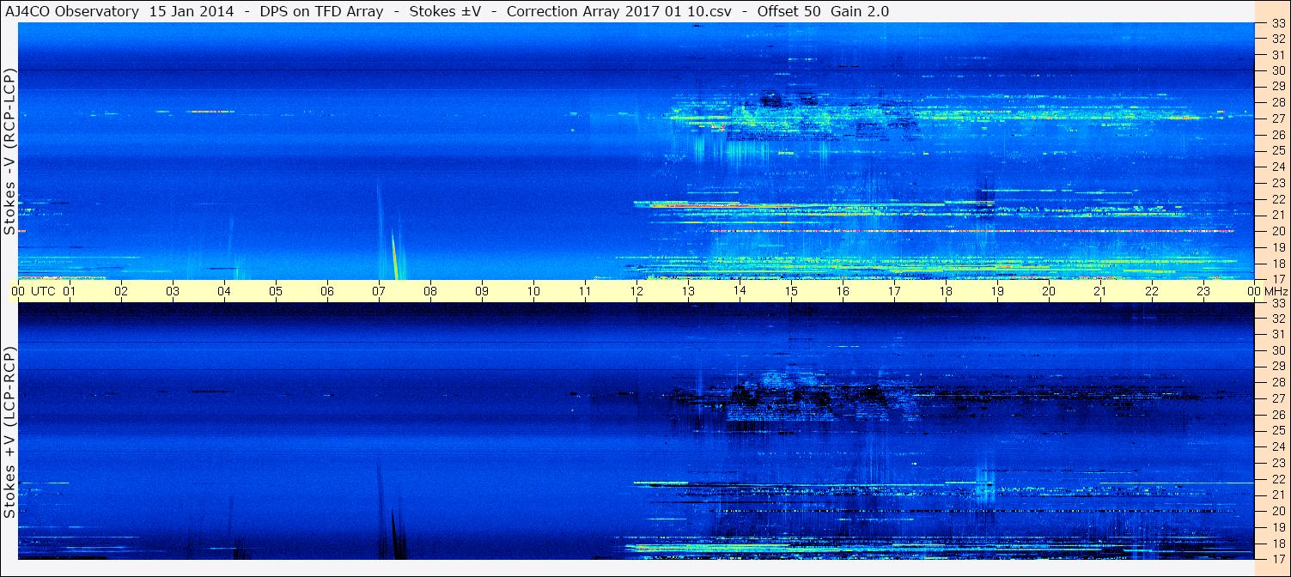Viewport: 1291px width, 577px height.
Task: Click 27 MHz label of Stokes -V panel
Action: 1278,118
